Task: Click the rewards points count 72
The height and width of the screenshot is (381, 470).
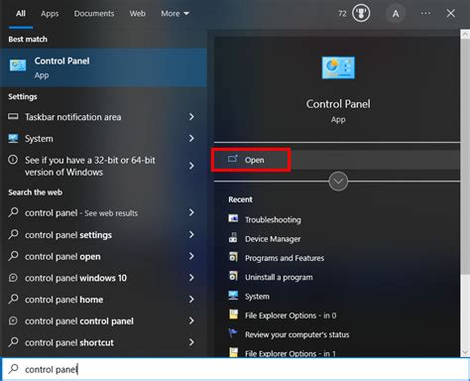Action: [342, 14]
